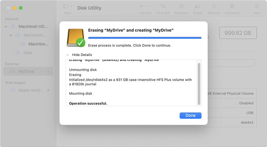This screenshot has height=147, width=267.
Task: Click the Erase toolbar icon
Action: pyautogui.click(x=198, y=6)
